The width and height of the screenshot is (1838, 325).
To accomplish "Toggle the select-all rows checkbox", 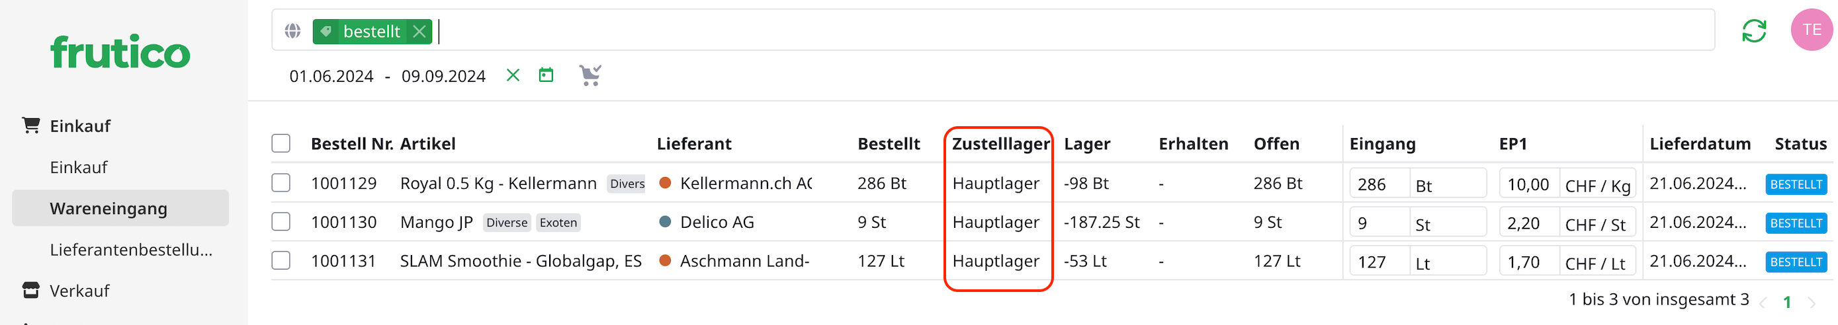I will (281, 143).
